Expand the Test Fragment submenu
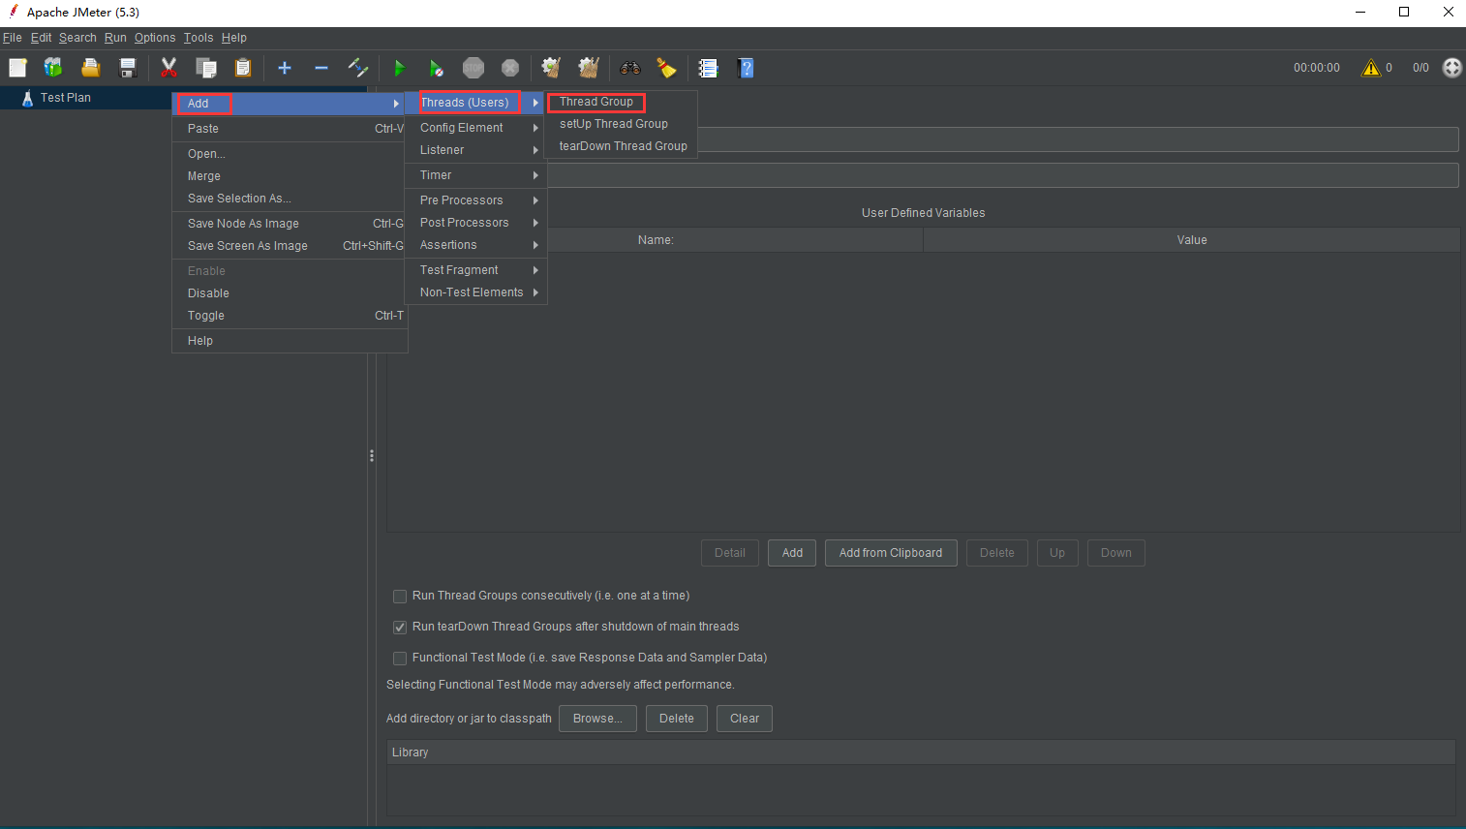This screenshot has height=829, width=1466. (475, 270)
